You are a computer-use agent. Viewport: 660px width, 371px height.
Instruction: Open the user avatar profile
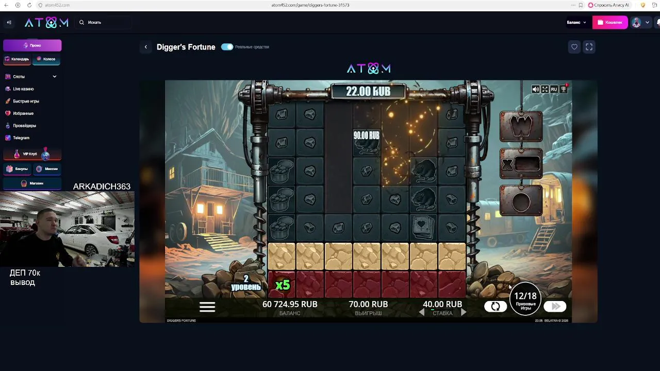tap(636, 22)
